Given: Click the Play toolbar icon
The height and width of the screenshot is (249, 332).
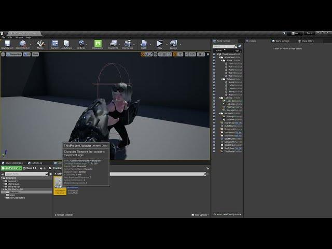Looking at the screenshot, I should coord(160,44).
